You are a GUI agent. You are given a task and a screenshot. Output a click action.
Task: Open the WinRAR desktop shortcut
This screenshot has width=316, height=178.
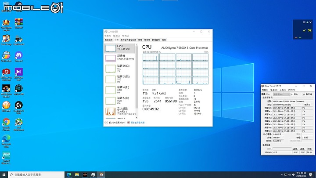click(19, 23)
